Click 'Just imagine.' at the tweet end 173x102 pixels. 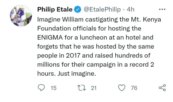pos(77,73)
